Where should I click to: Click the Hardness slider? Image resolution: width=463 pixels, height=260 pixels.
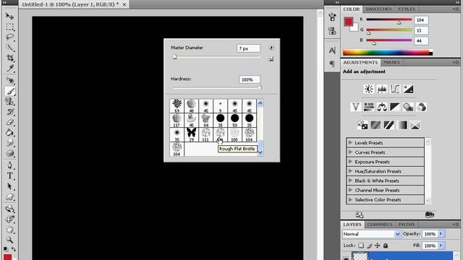pyautogui.click(x=217, y=88)
